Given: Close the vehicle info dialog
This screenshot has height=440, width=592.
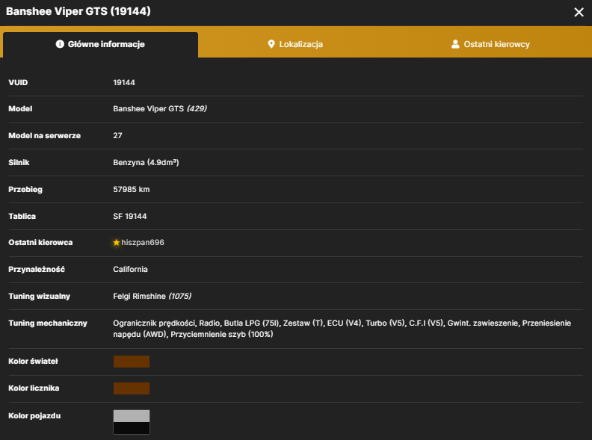Looking at the screenshot, I should click(x=579, y=12).
